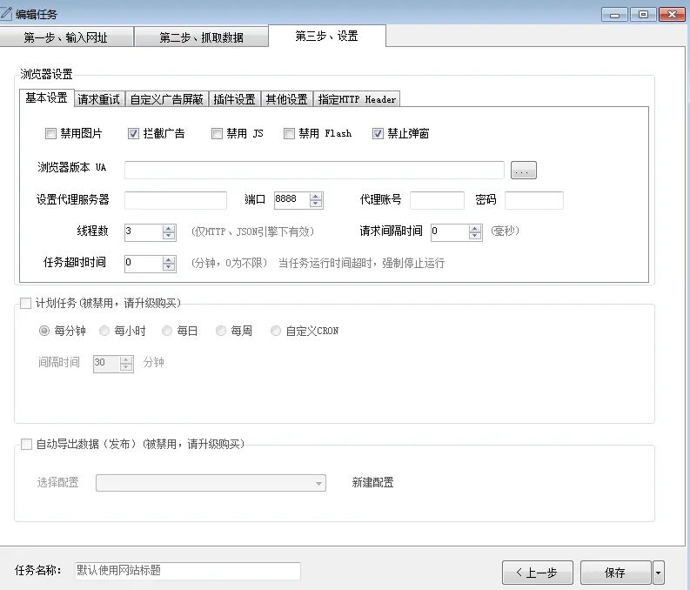
Task: Close the 编辑任务 window
Action: click(673, 15)
